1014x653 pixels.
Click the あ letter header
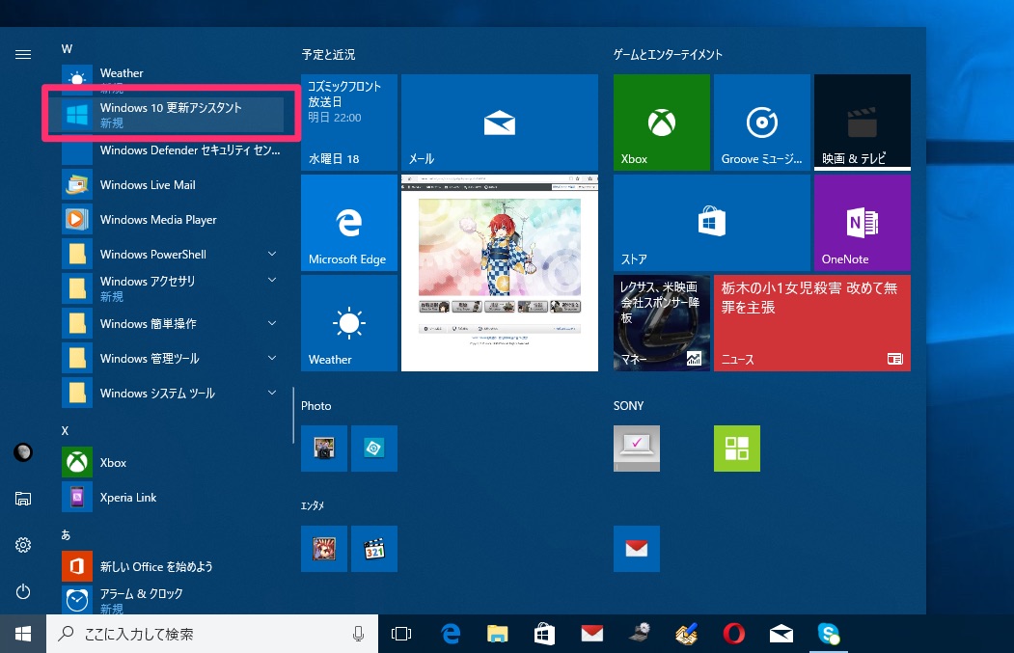66,534
